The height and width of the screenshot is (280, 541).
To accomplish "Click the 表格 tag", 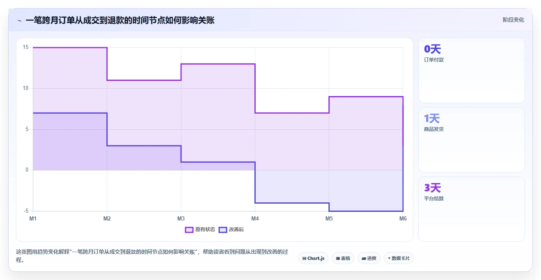I will (x=343, y=258).
